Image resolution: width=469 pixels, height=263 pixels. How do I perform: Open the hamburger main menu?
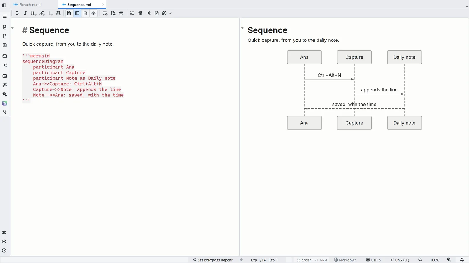5,16
